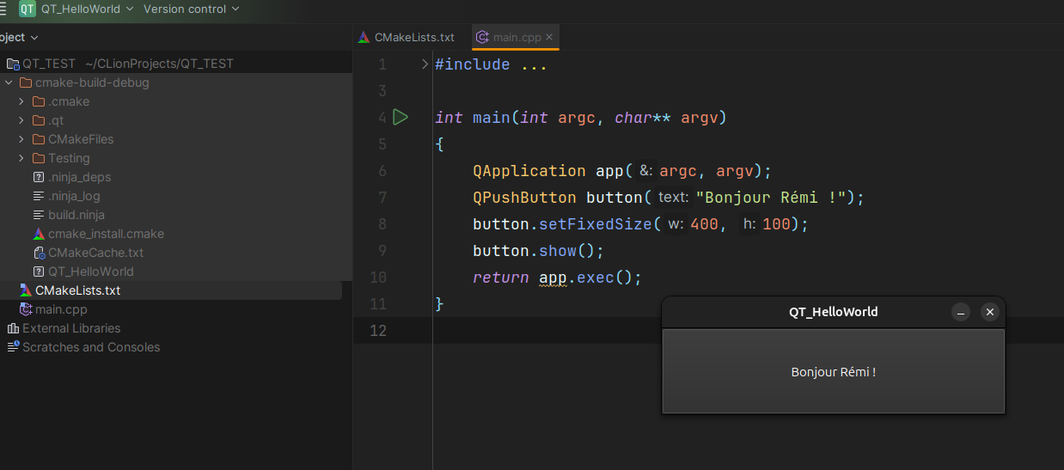Click the QT project badge icon
Viewport: 1064px width, 470px height.
pos(28,9)
